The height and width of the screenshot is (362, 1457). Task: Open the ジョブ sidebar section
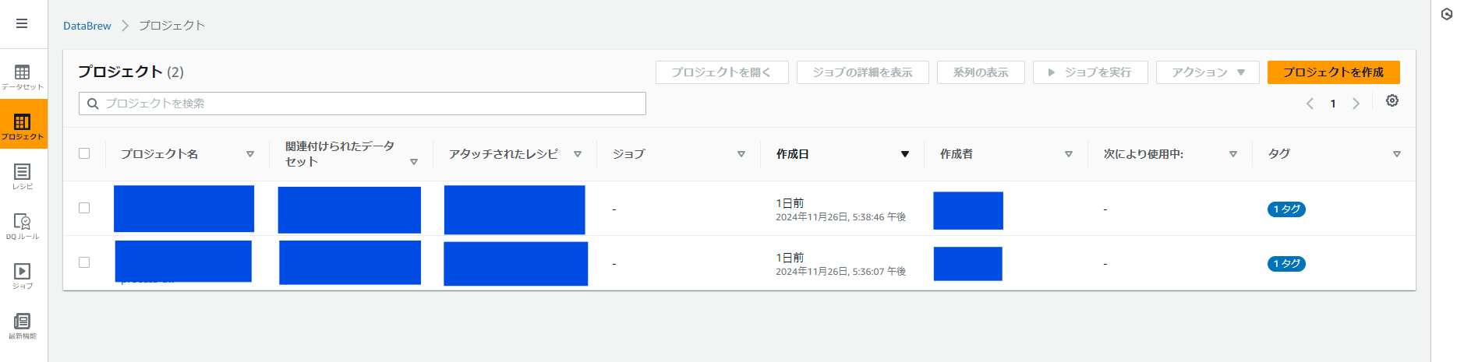click(x=23, y=276)
